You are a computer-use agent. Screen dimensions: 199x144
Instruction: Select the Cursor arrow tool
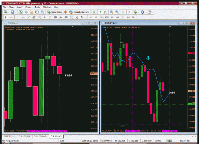tap(5, 17)
